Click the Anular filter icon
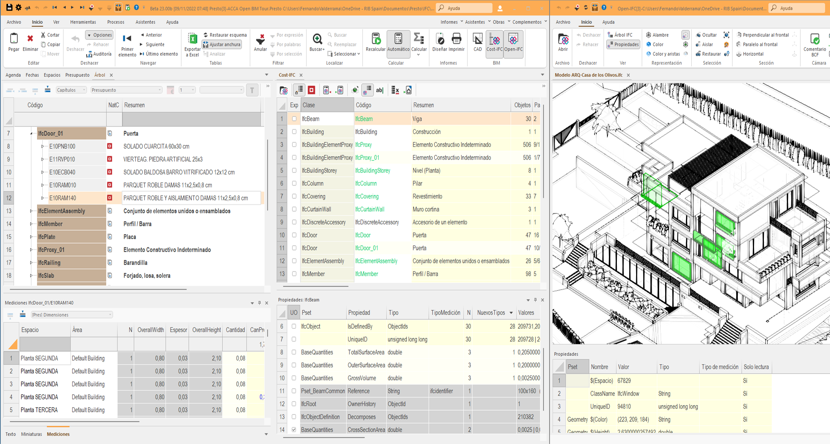Image resolution: width=830 pixels, height=444 pixels. pos(260,39)
